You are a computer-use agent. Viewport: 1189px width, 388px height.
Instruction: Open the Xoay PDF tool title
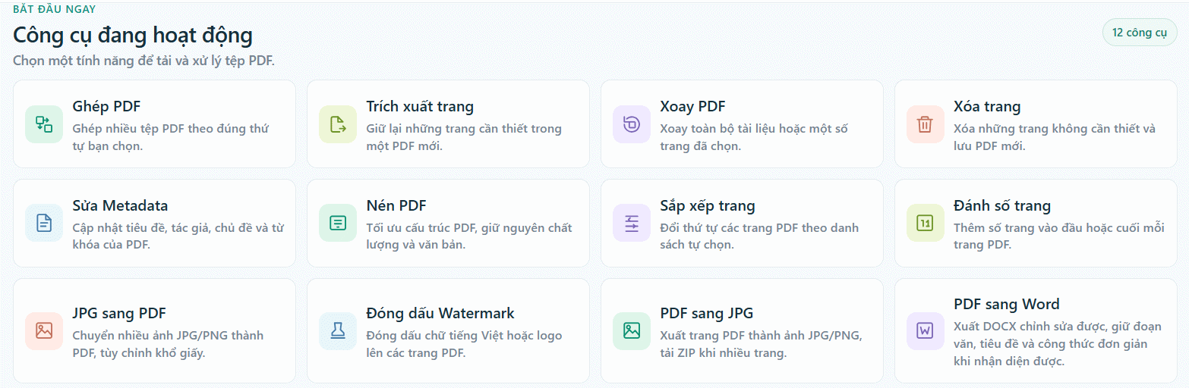(692, 107)
